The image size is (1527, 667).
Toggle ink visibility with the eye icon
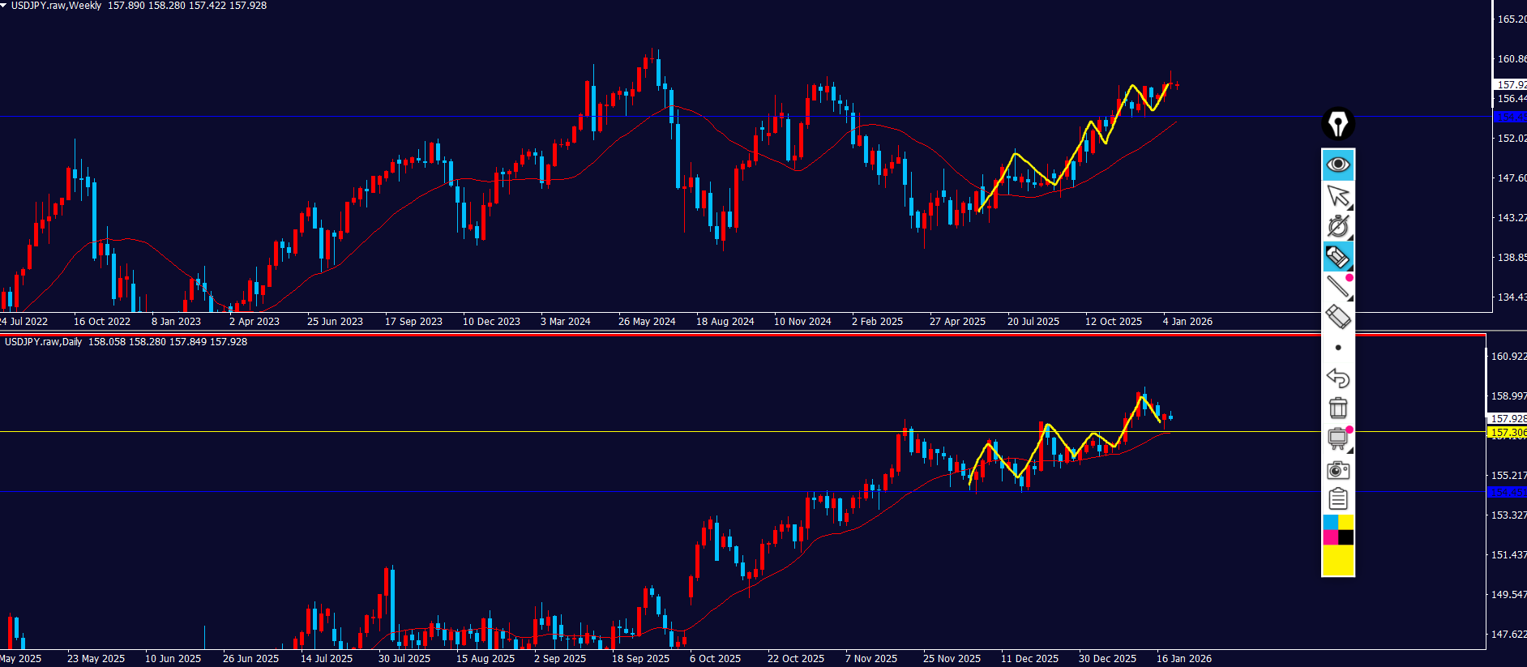1337,165
